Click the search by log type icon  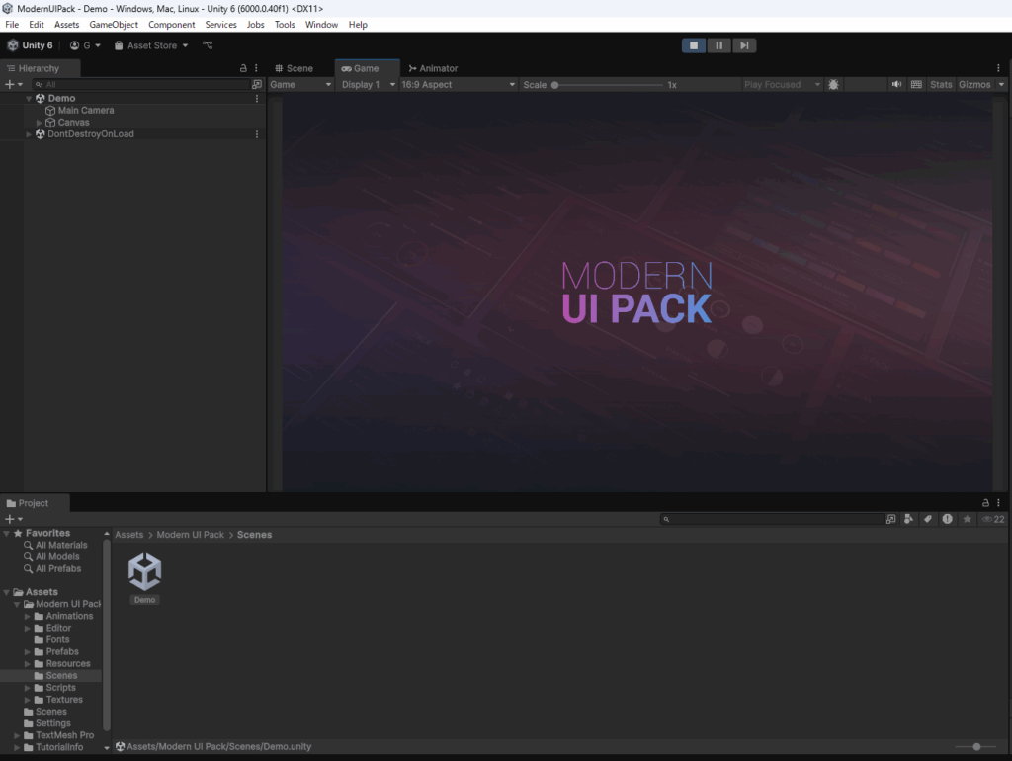pos(948,519)
